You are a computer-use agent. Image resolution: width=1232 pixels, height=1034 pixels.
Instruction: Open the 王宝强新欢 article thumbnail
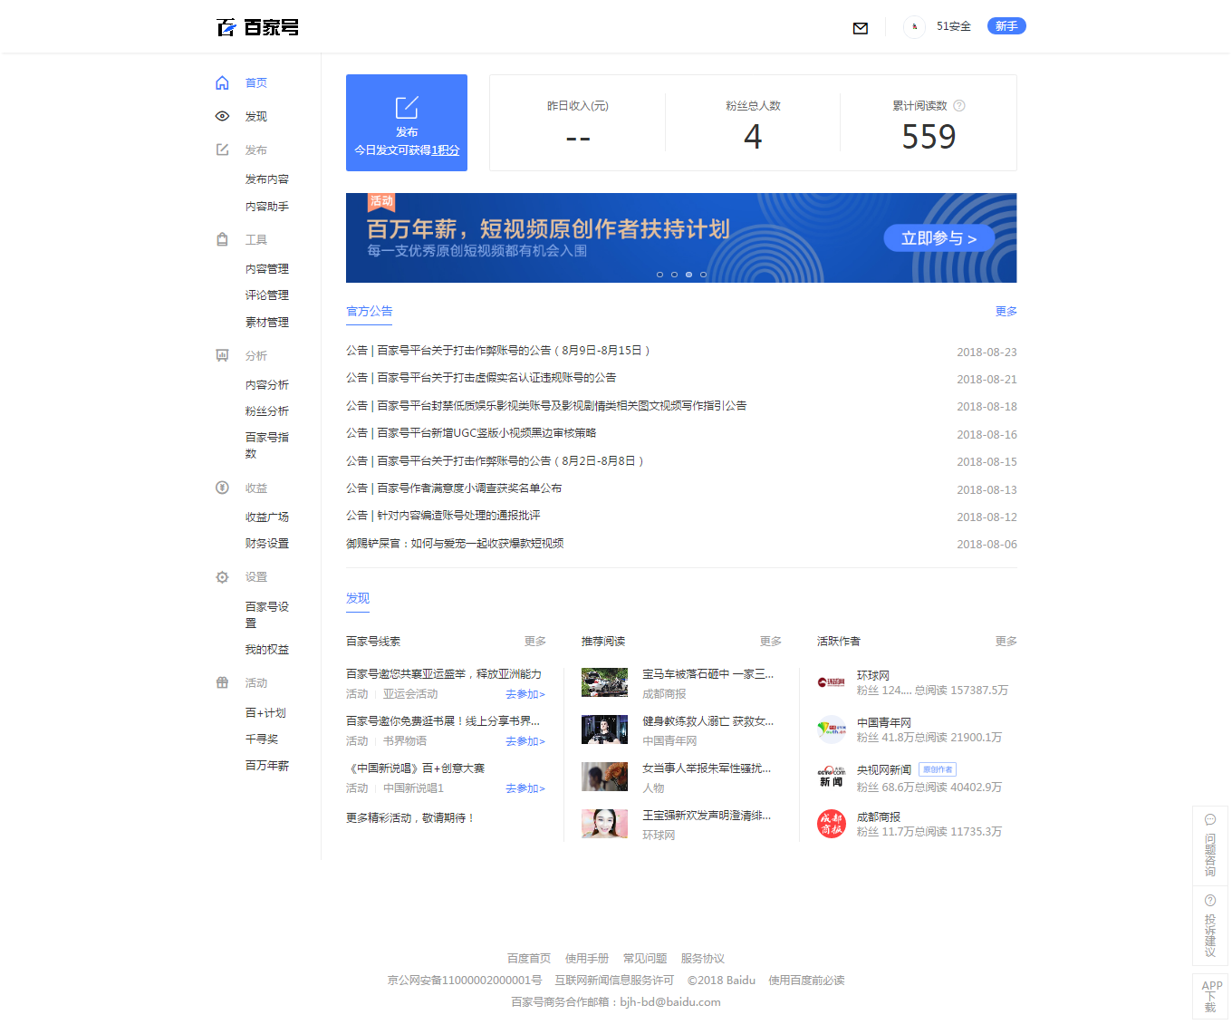point(604,824)
